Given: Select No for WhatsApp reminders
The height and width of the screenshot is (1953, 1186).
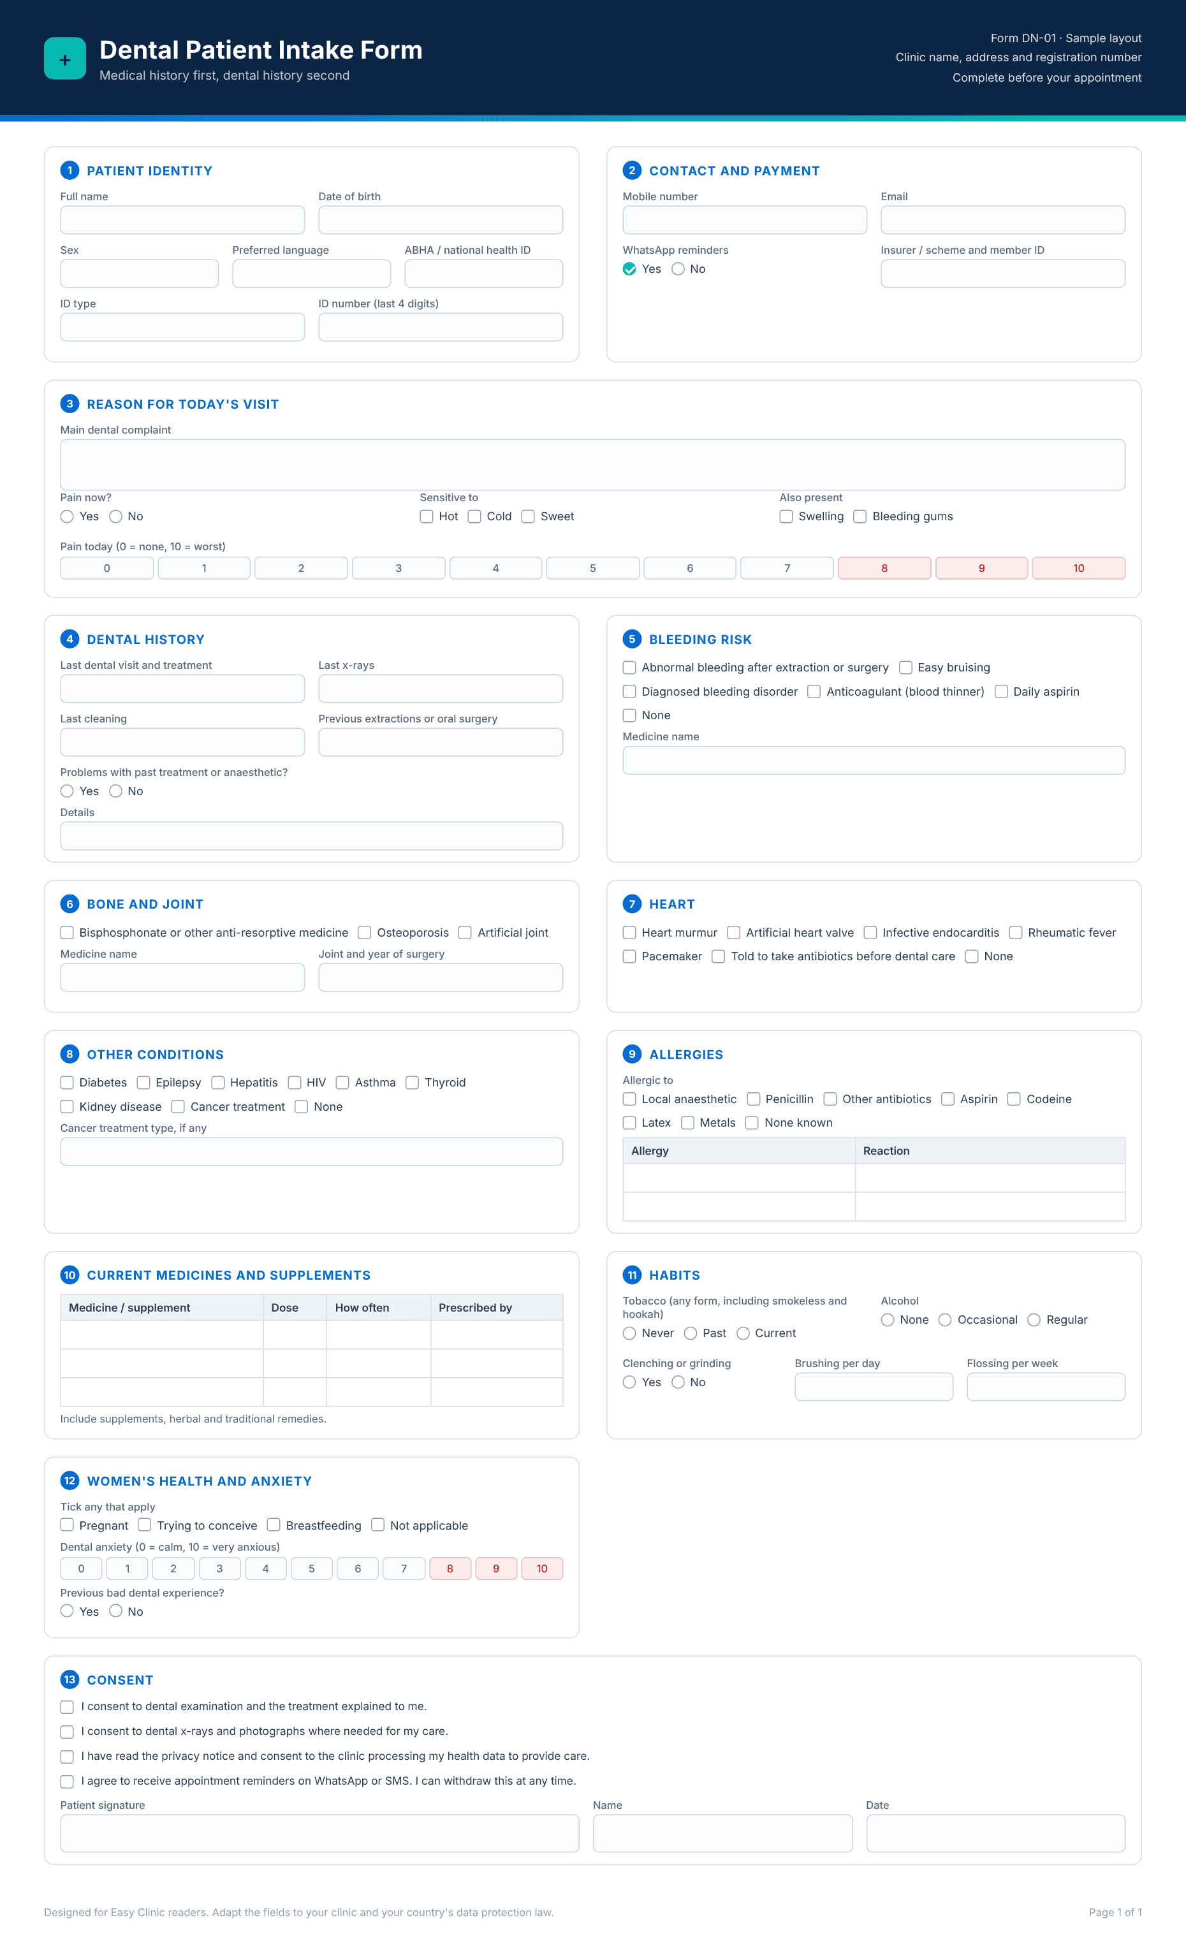Looking at the screenshot, I should (678, 270).
